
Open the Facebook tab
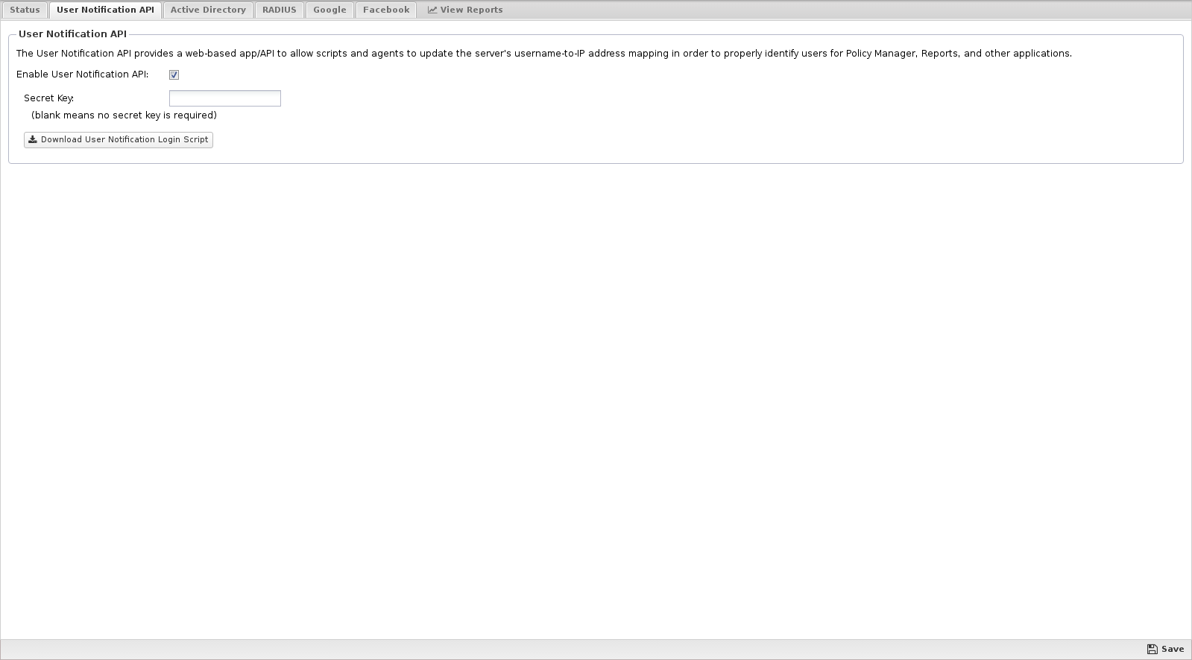(x=386, y=10)
